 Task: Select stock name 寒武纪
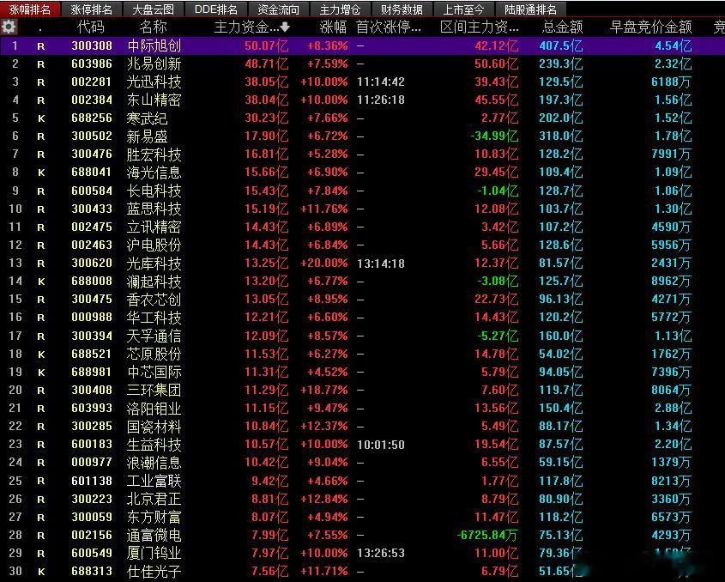click(x=147, y=118)
